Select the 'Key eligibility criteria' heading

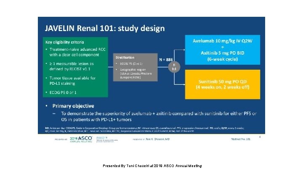click(64, 42)
